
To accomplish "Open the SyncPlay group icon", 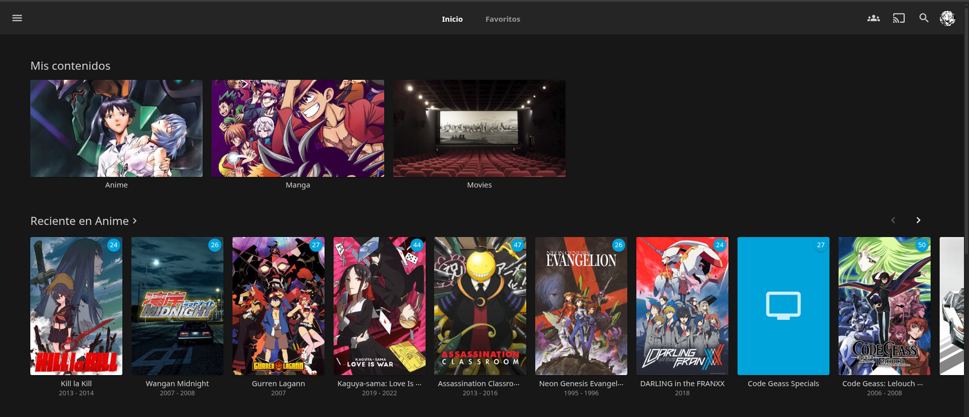I will [x=873, y=18].
